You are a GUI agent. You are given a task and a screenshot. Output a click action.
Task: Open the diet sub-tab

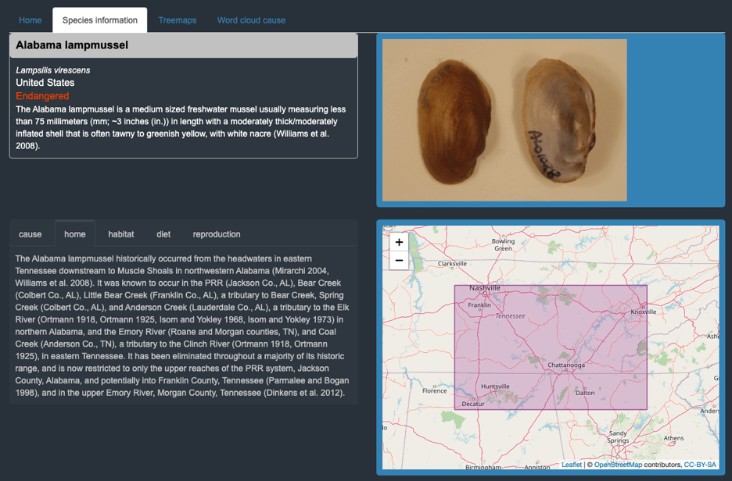163,233
